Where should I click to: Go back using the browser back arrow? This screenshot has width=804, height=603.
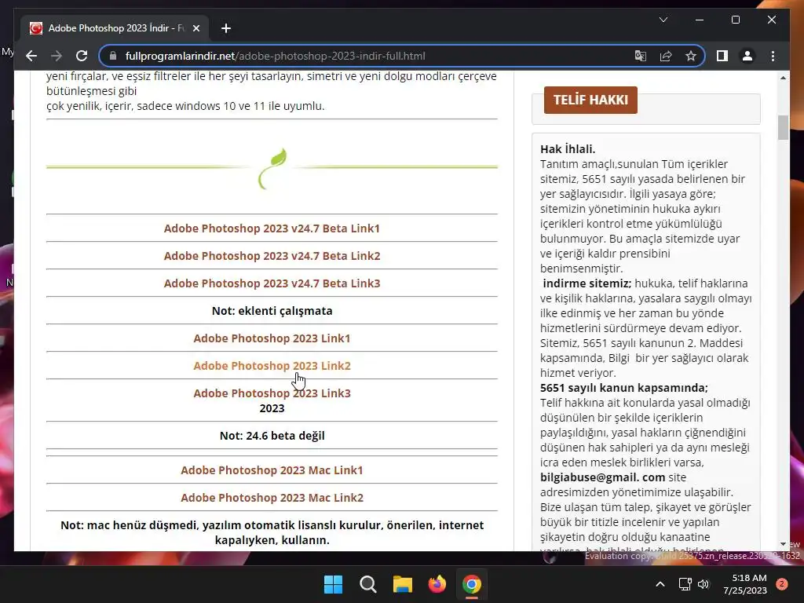[x=31, y=56]
